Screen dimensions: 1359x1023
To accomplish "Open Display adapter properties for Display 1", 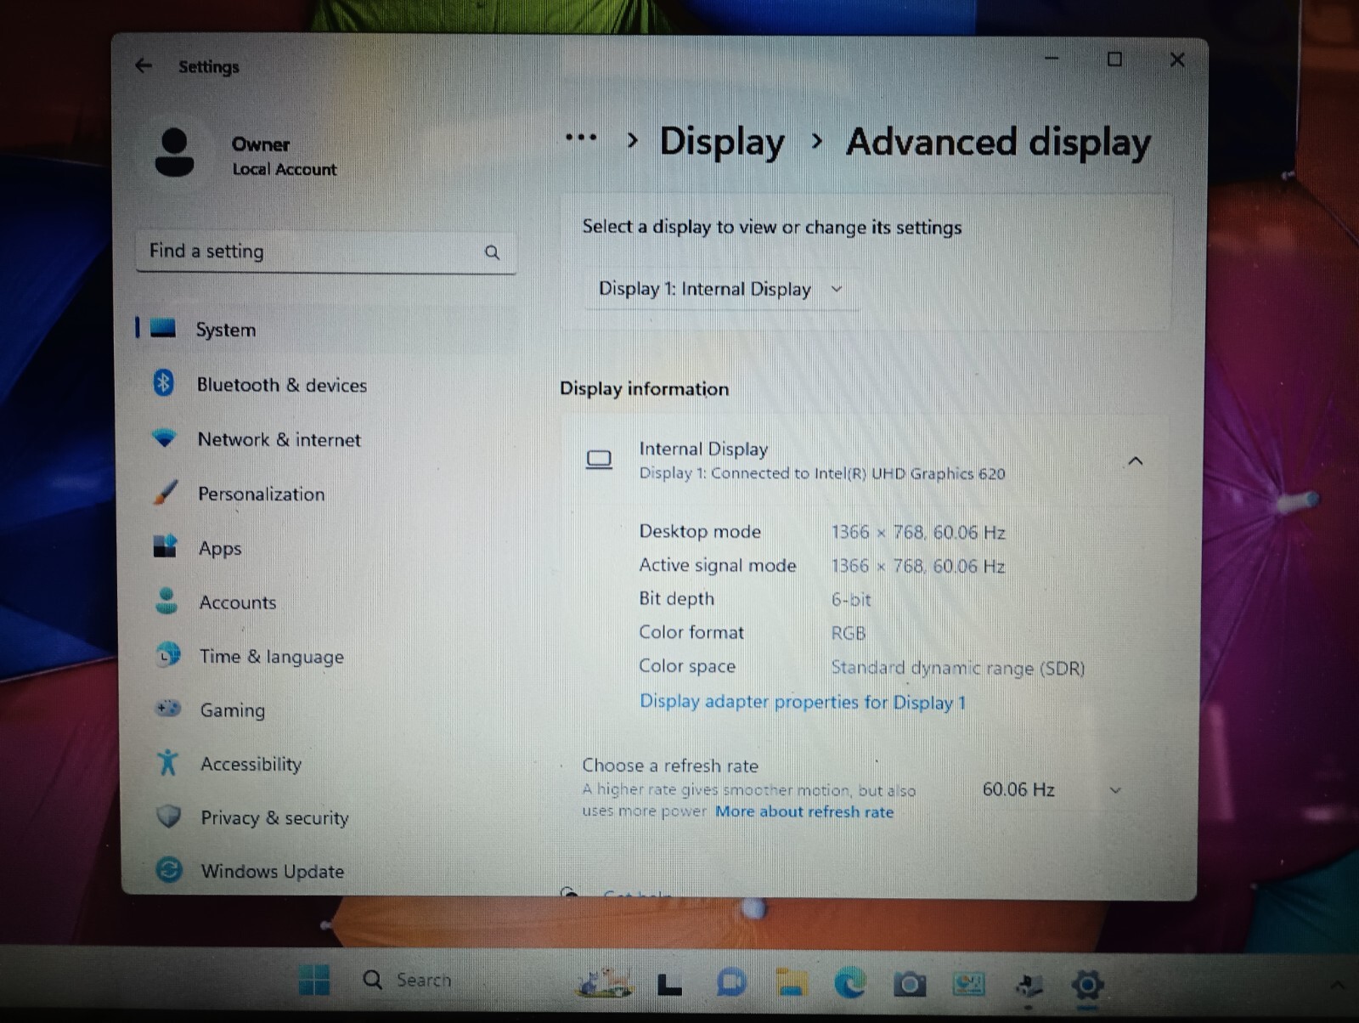I will click(x=803, y=702).
